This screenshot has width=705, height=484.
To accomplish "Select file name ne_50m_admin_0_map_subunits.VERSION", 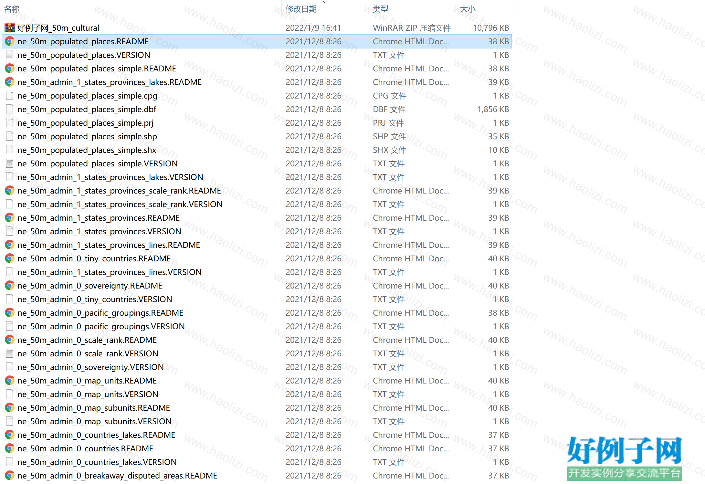I will (x=95, y=421).
